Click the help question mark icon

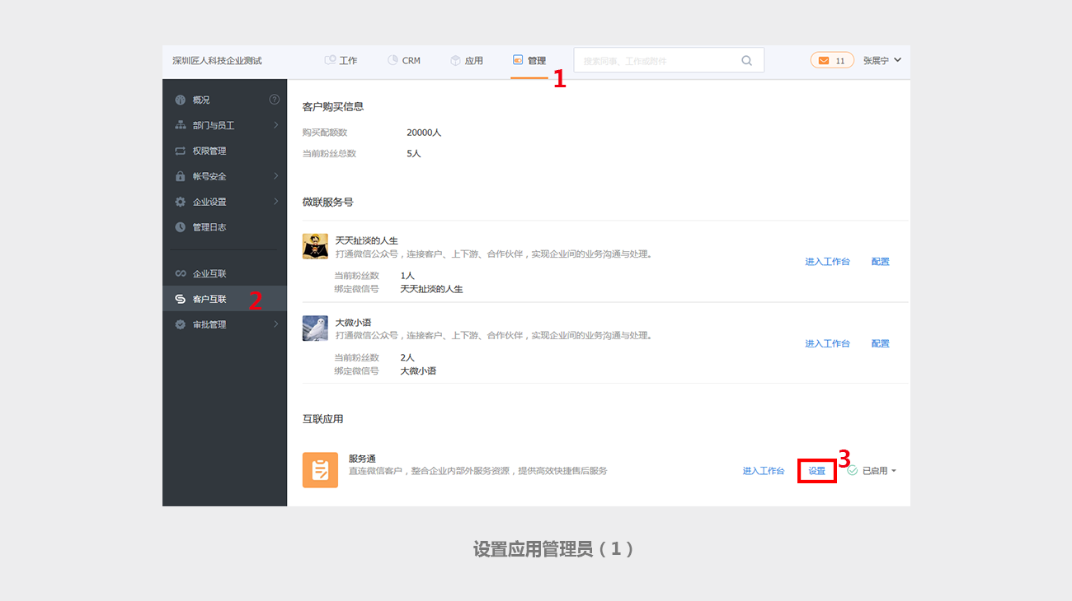click(x=275, y=100)
